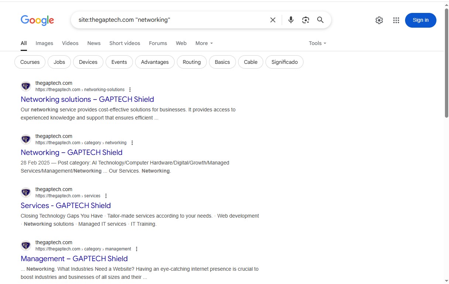
Task: Click favicon of Management – GAPTECH Shield result
Action: [x=26, y=246]
